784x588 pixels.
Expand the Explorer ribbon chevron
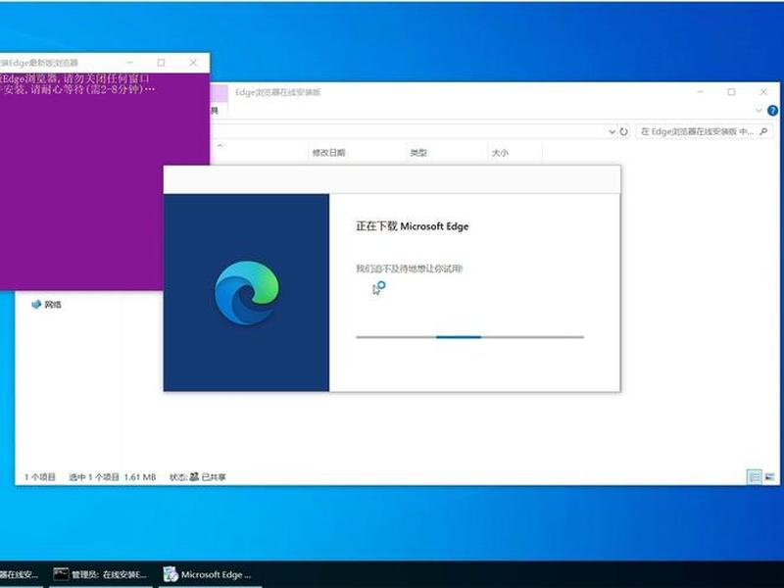pos(759,110)
